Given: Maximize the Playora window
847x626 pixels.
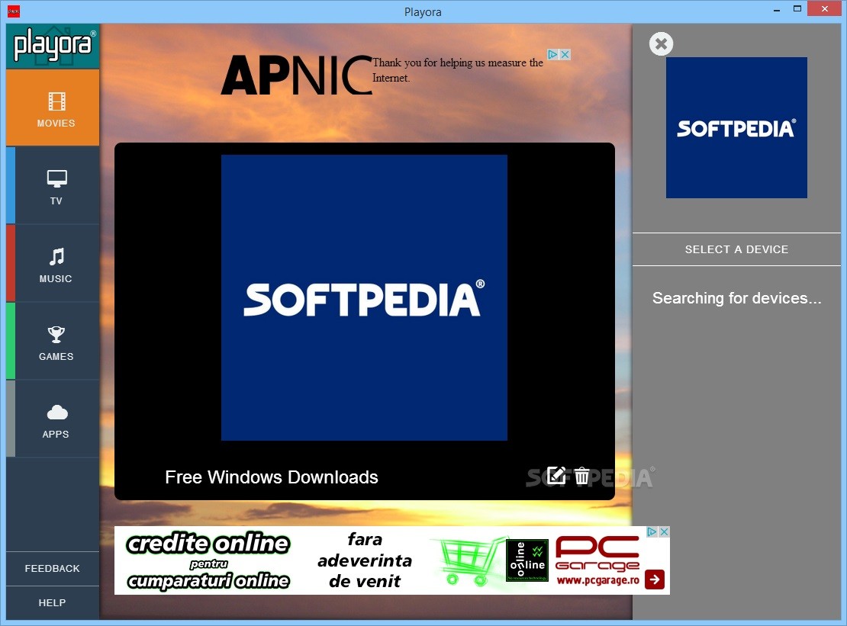Looking at the screenshot, I should tap(797, 8).
